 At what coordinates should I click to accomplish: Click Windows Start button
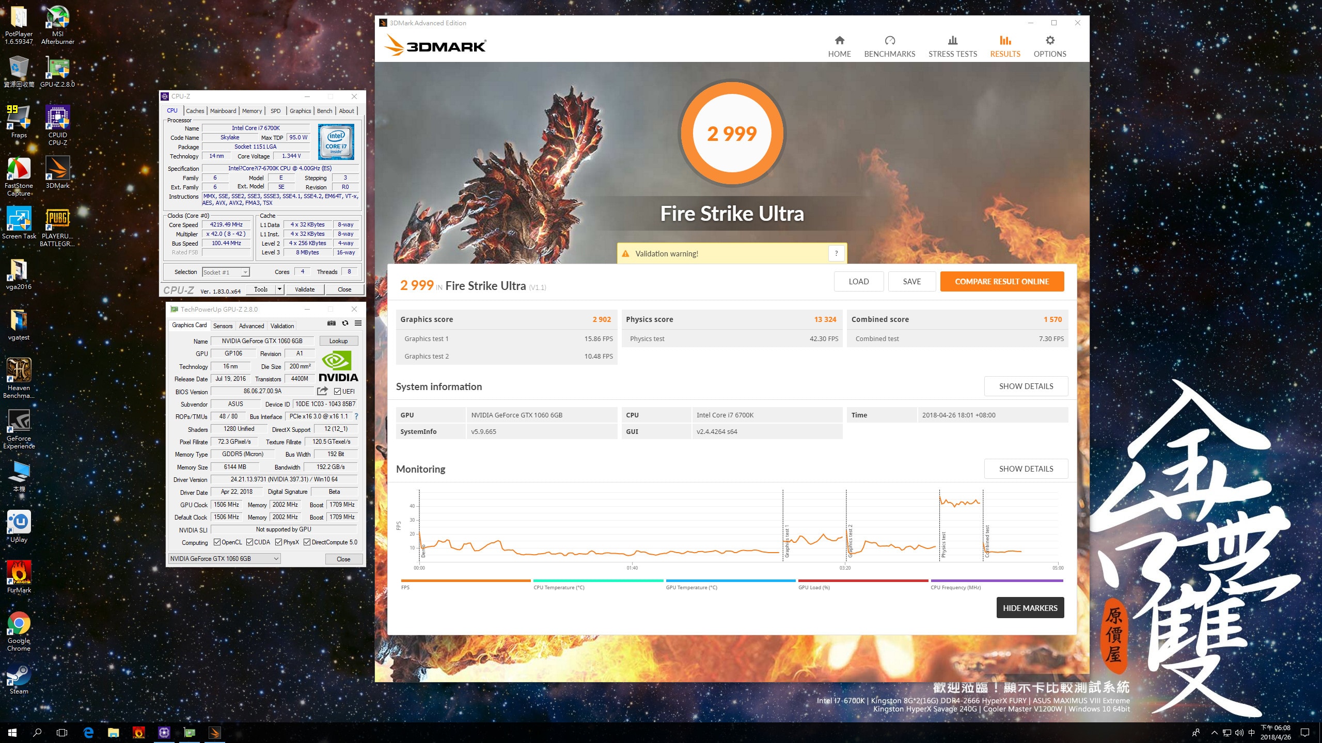click(x=12, y=732)
